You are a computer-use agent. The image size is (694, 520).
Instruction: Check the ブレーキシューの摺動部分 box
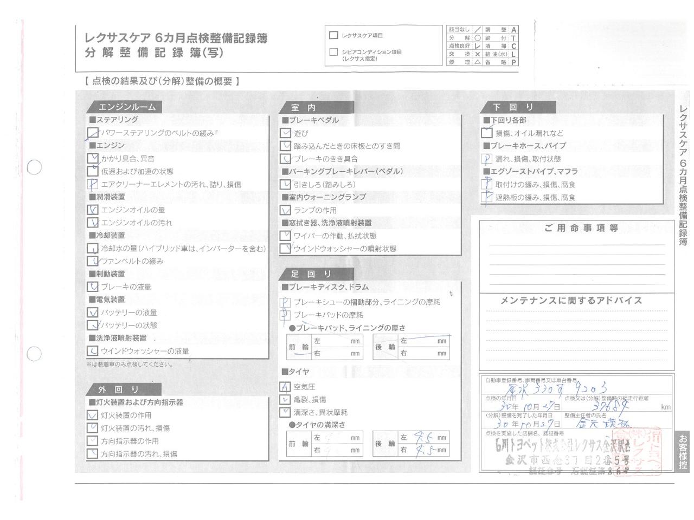pos(285,302)
